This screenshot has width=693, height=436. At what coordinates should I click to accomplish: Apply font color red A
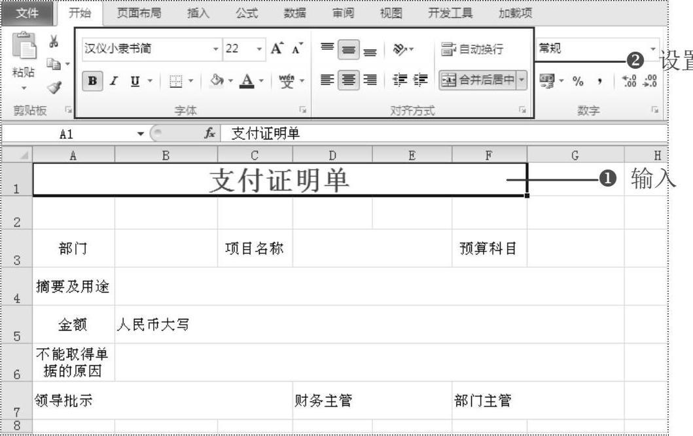pyautogui.click(x=247, y=81)
